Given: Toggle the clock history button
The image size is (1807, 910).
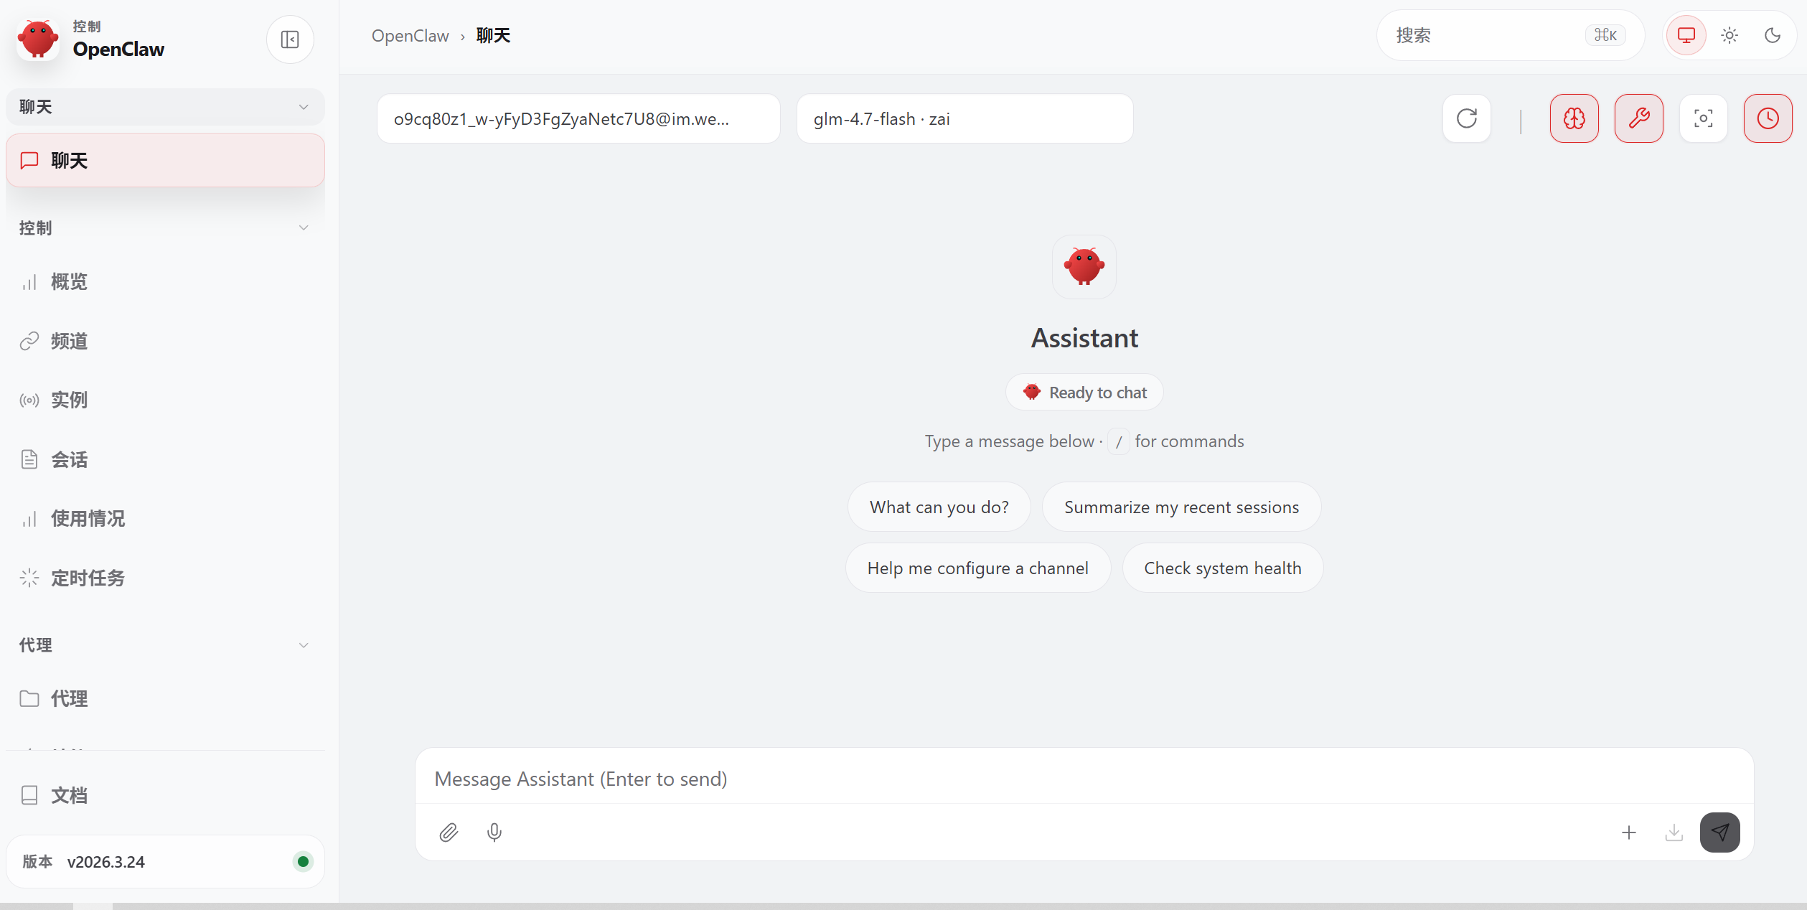Looking at the screenshot, I should point(1768,118).
